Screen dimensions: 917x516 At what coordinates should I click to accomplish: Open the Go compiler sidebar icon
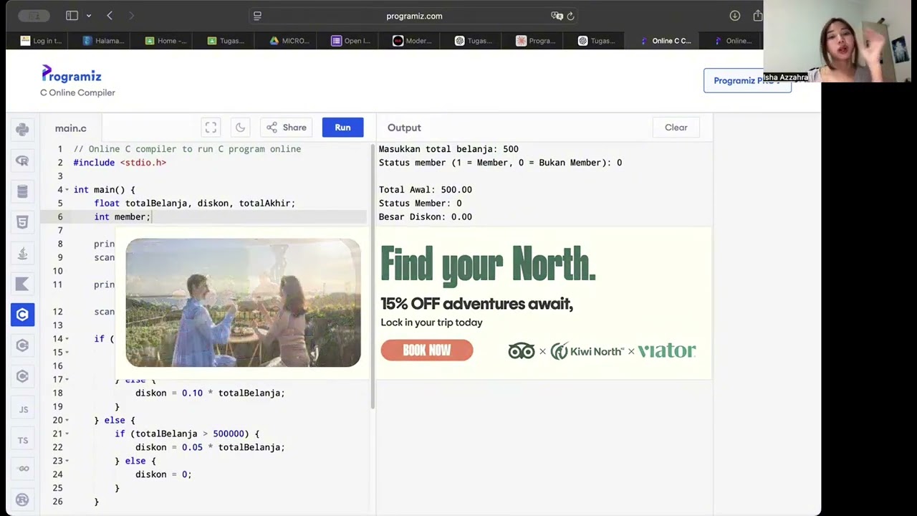click(23, 469)
